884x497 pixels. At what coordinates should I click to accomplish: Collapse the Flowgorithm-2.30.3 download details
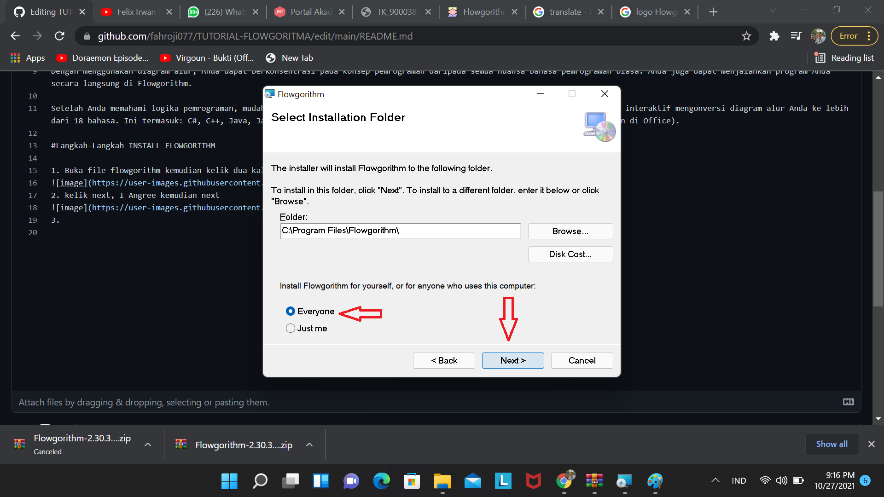(148, 445)
